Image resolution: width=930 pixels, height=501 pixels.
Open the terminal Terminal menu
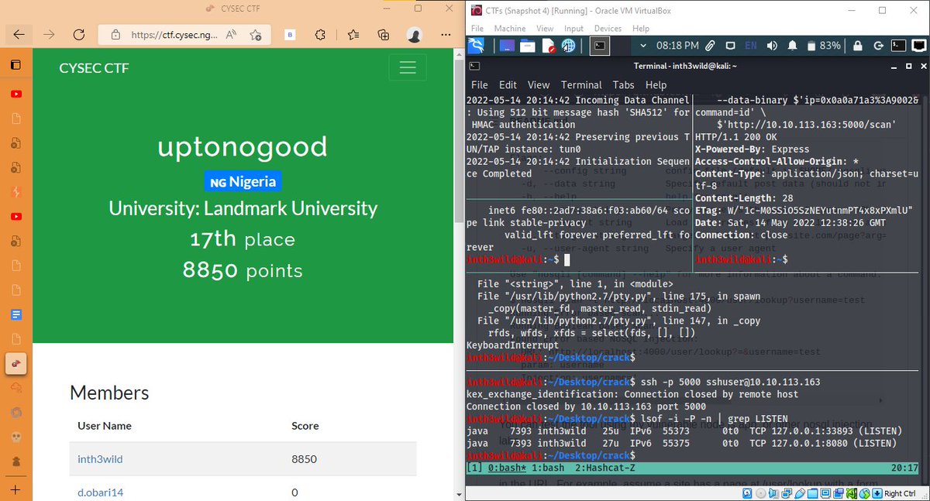581,85
